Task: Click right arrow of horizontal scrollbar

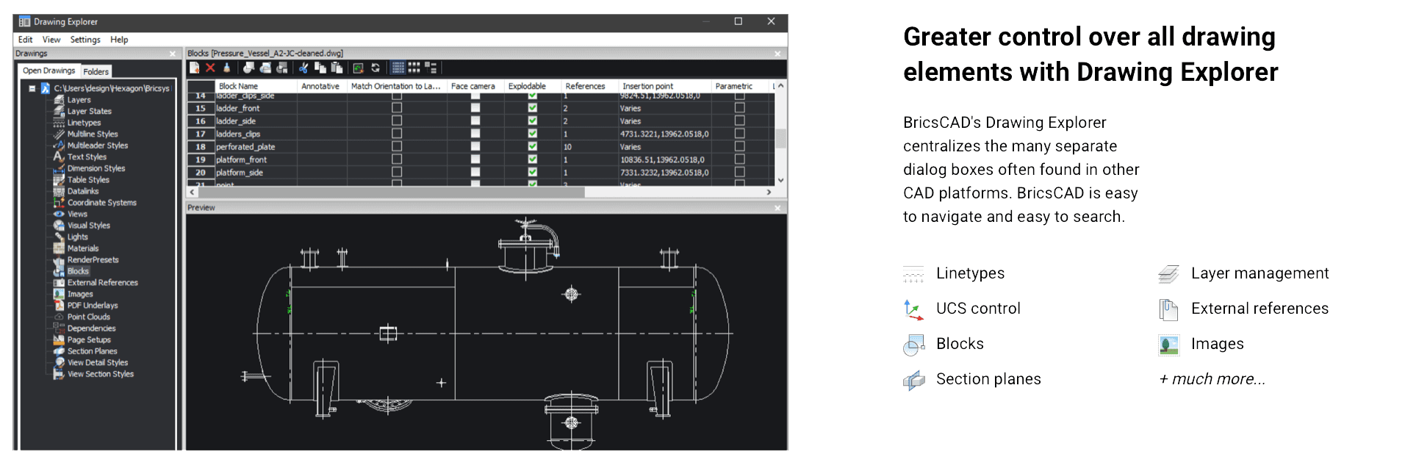Action: 769,193
